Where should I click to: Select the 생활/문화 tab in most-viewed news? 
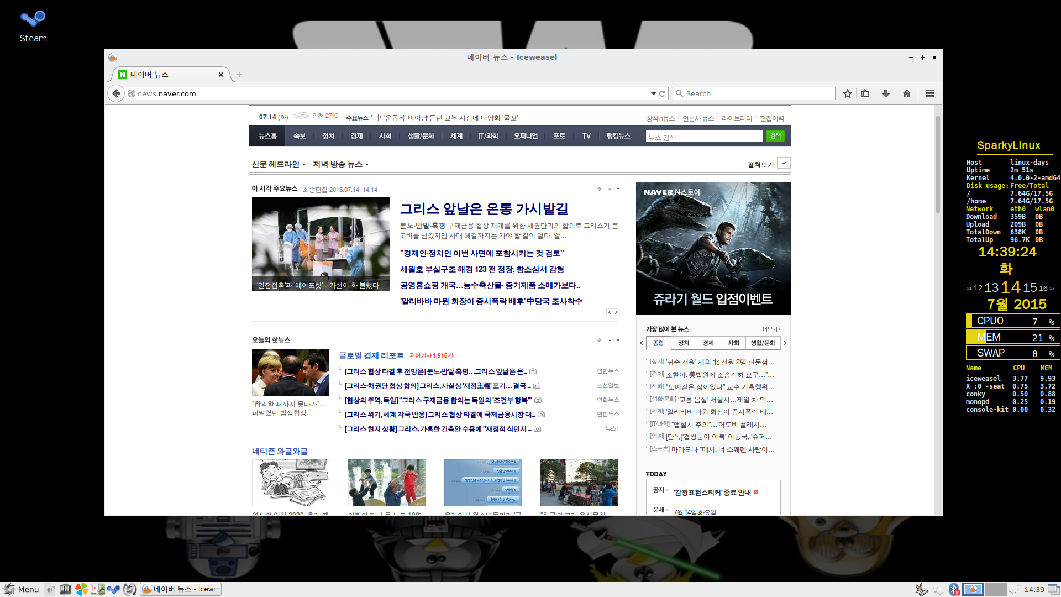[x=763, y=343]
